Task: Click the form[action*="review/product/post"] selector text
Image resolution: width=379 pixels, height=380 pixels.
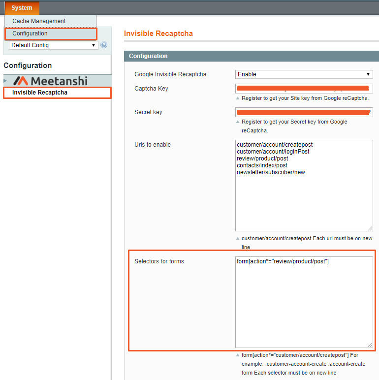Action: click(283, 261)
